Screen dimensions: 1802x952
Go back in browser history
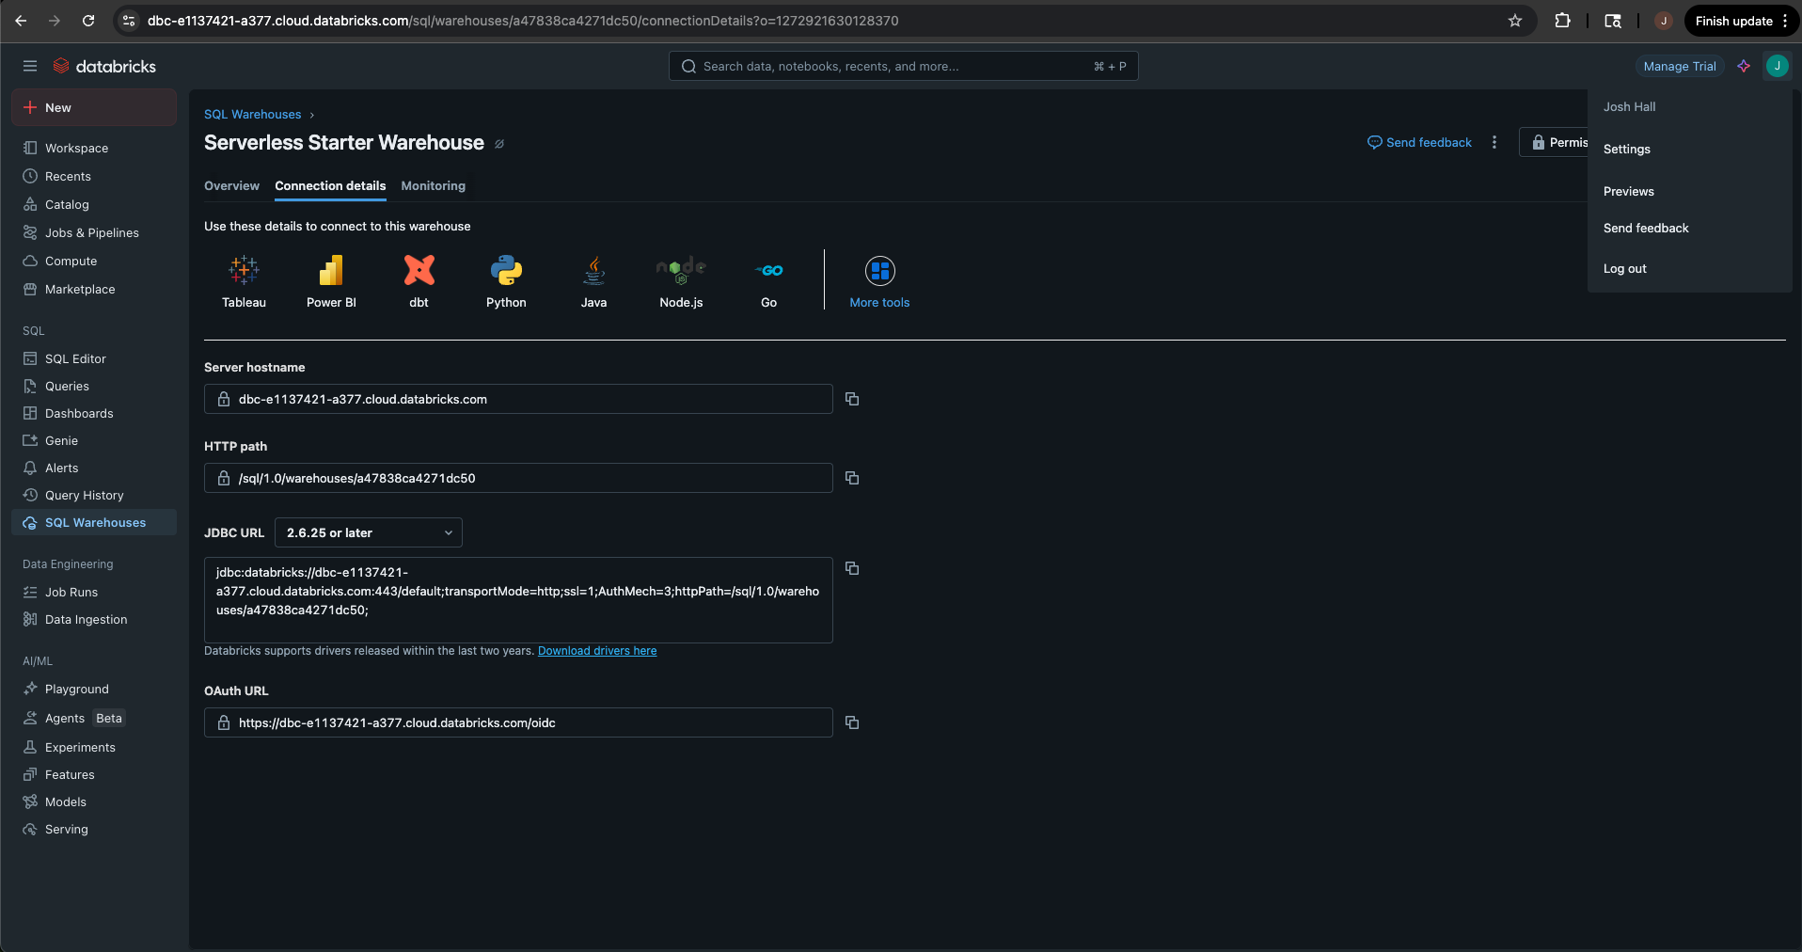coord(21,21)
